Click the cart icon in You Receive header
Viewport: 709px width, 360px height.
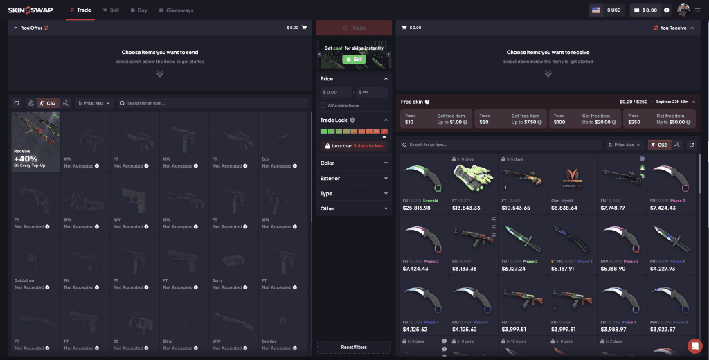click(x=404, y=28)
